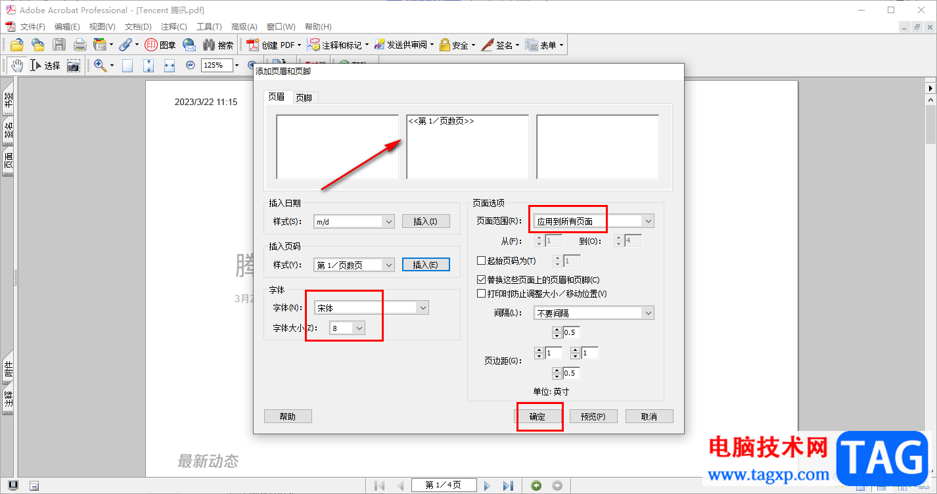Open the 页面 side panel tab
Viewport: 937px width, 494px height.
tap(8, 162)
